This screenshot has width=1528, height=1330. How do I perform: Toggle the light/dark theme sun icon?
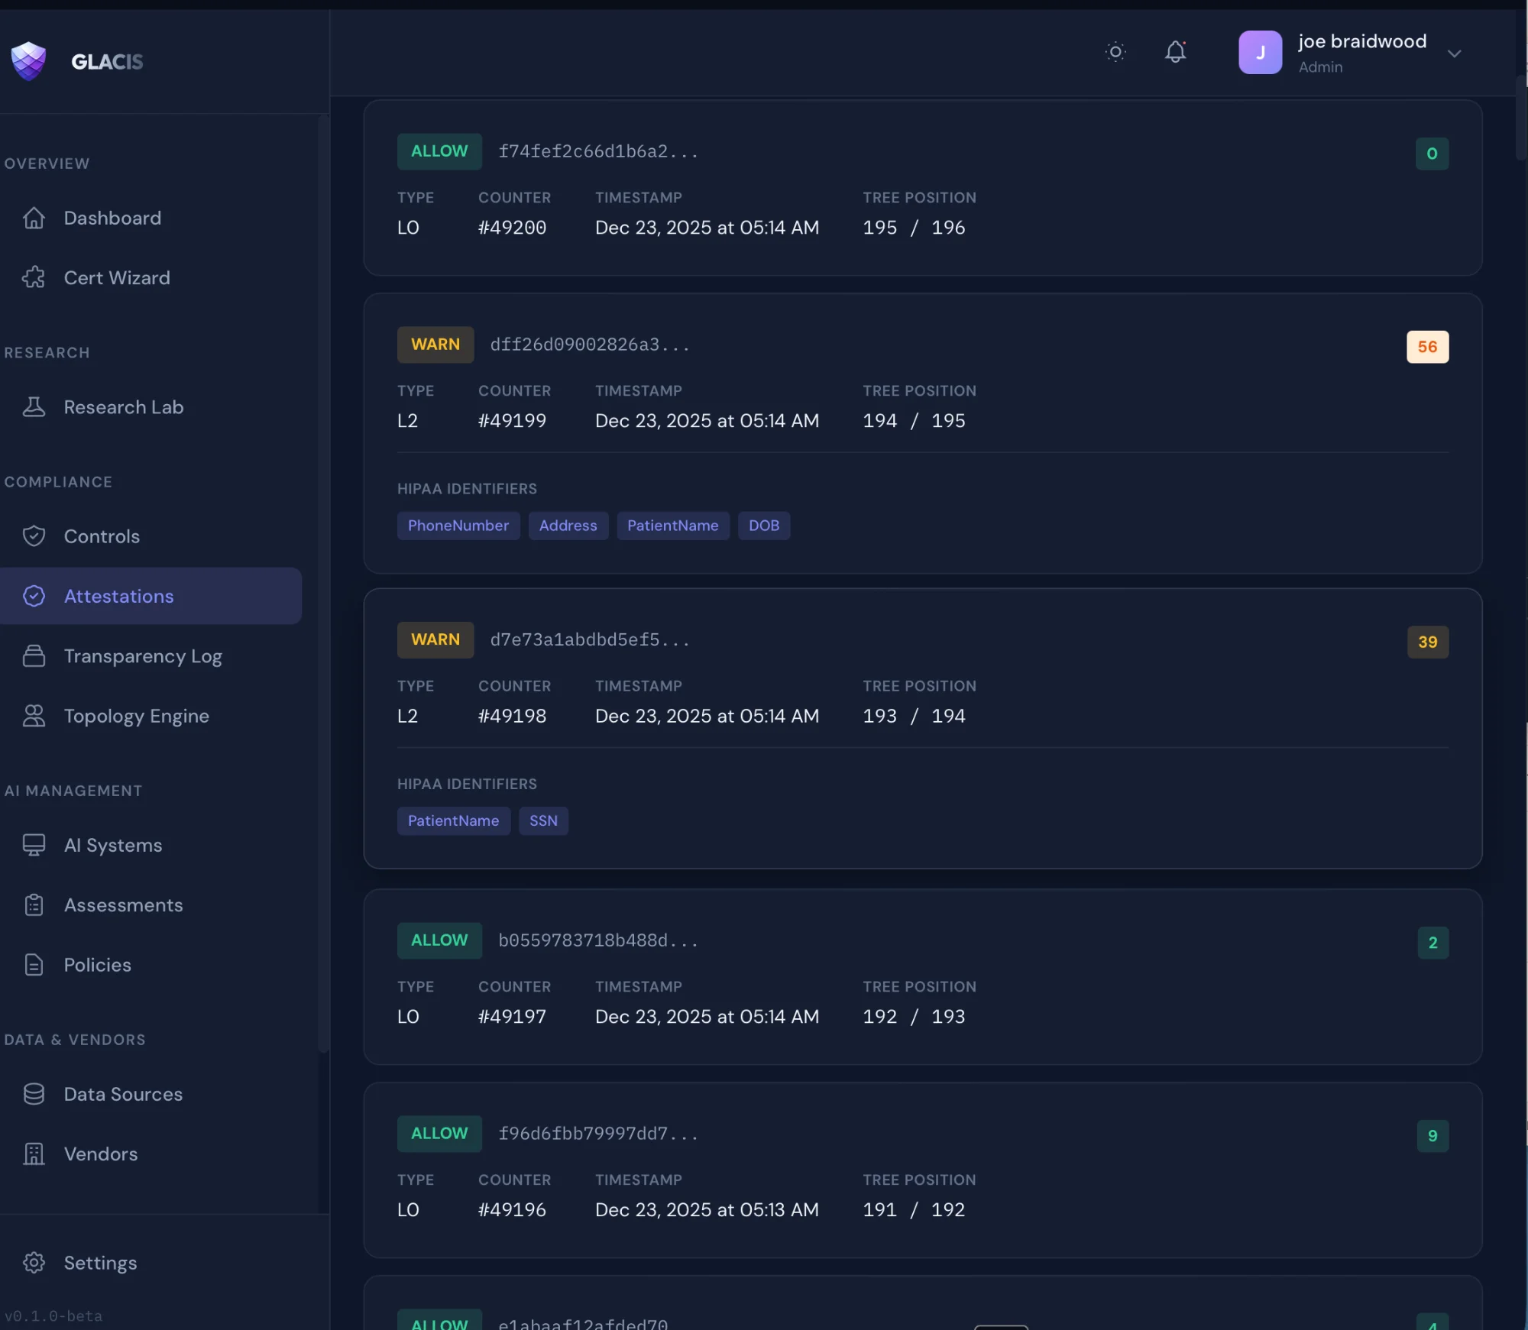pyautogui.click(x=1115, y=52)
